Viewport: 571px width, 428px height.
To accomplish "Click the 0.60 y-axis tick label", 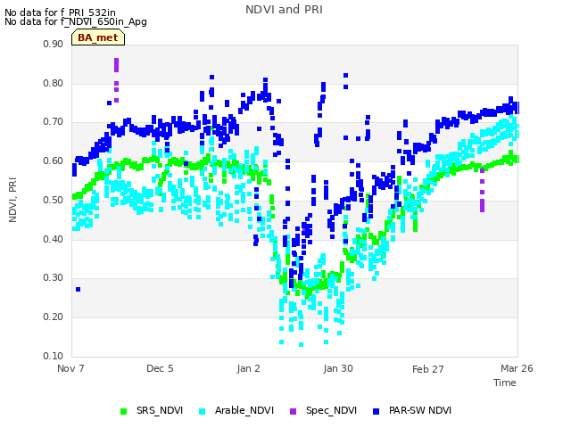I will tap(54, 160).
